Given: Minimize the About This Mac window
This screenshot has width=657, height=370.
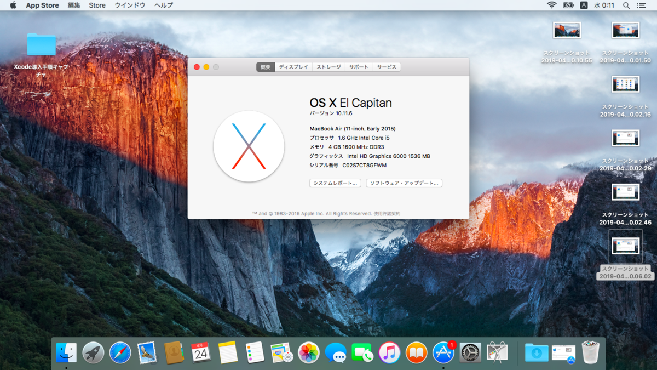Looking at the screenshot, I should (x=206, y=67).
